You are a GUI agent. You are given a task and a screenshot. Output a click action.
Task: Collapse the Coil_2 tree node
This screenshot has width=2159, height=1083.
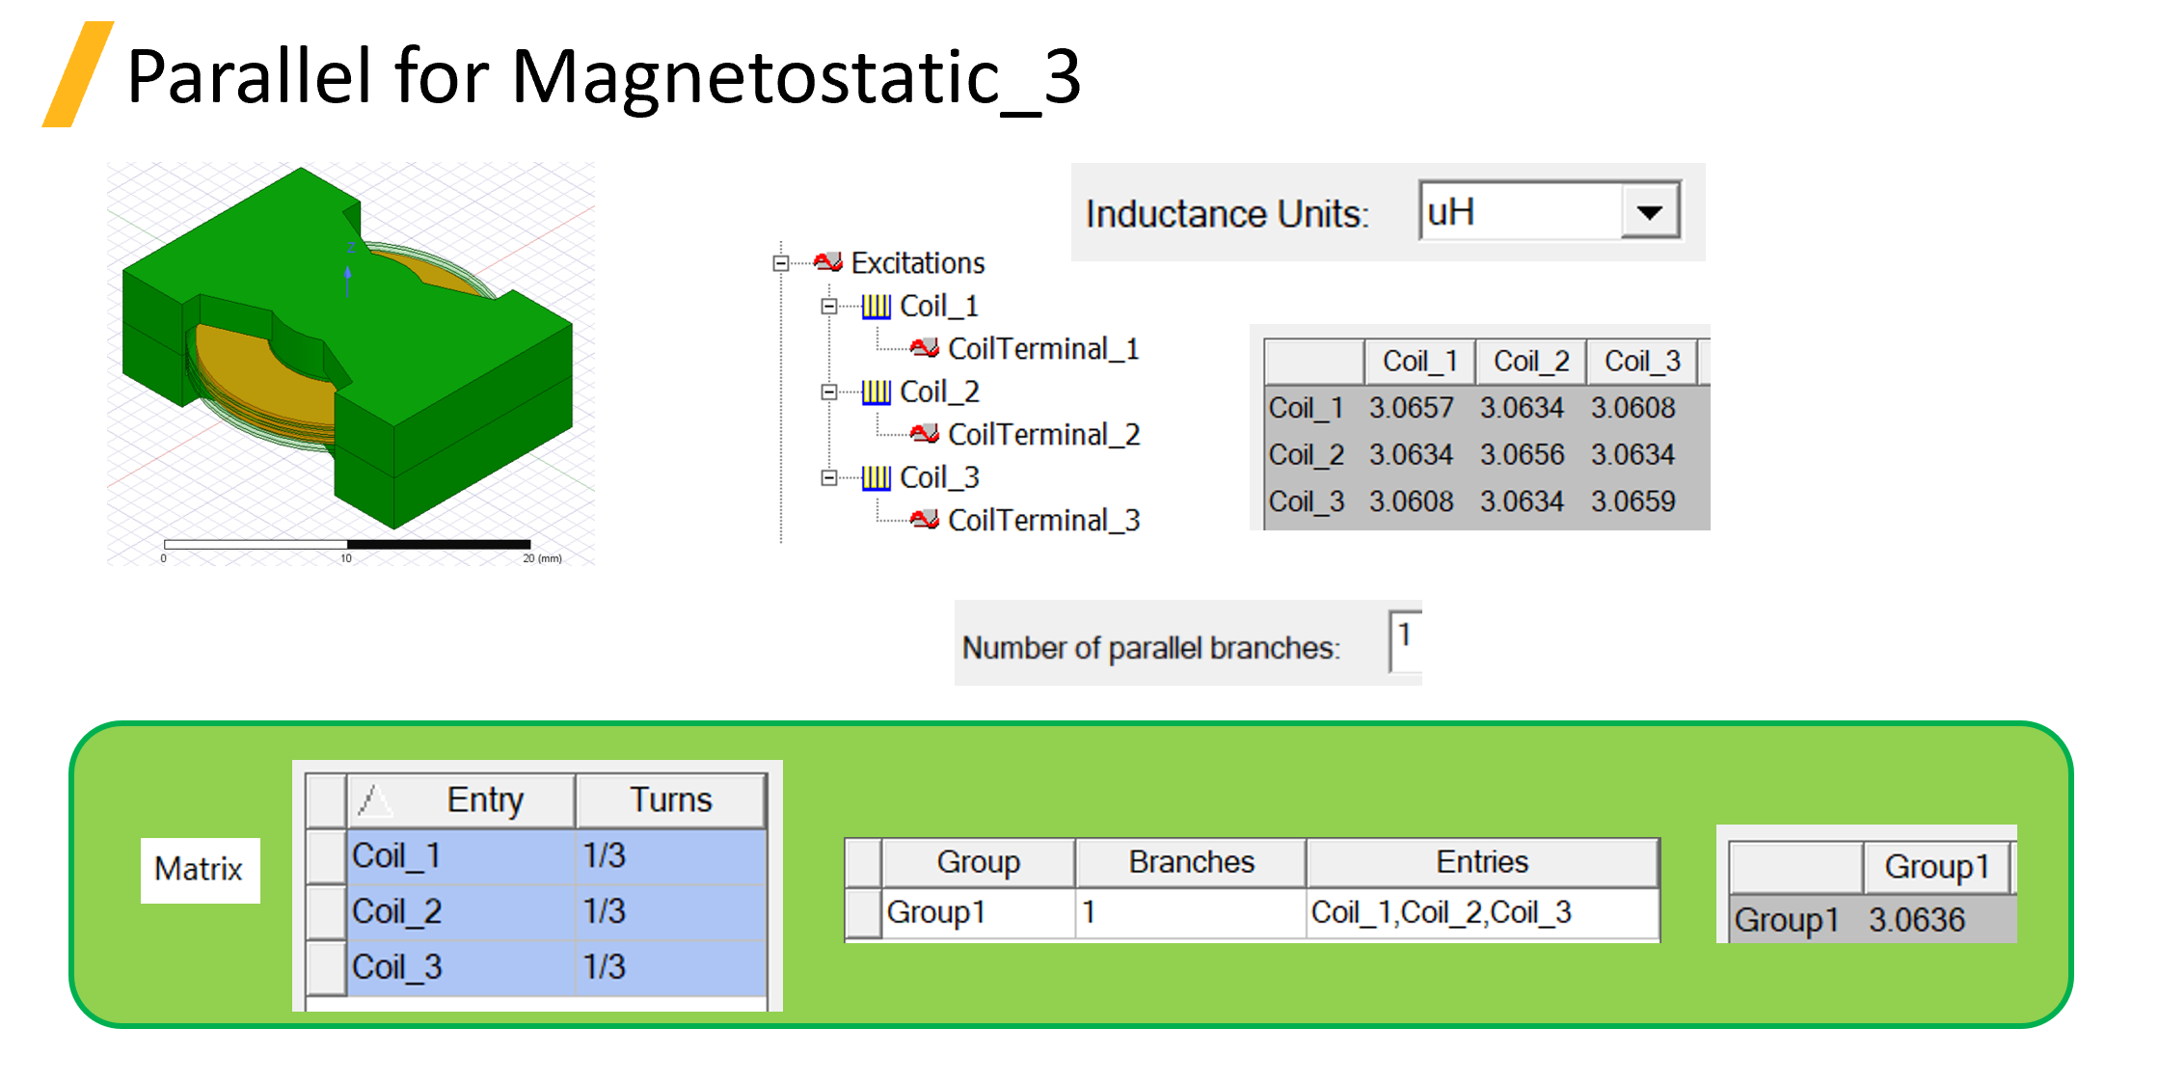point(828,393)
